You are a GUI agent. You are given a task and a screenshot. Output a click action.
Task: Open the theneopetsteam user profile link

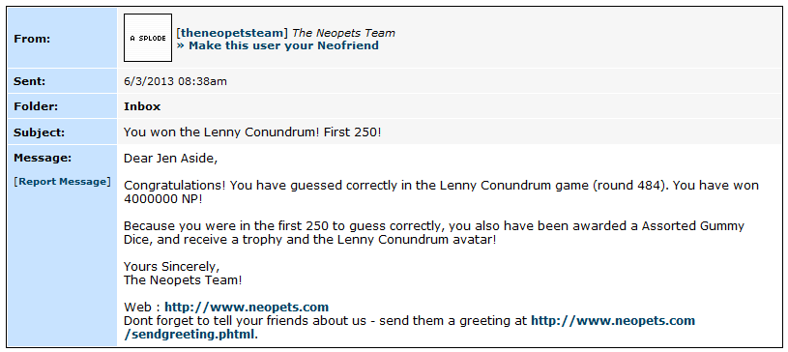coord(232,33)
